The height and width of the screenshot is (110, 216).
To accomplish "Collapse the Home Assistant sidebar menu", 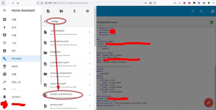I will pos(4,10).
